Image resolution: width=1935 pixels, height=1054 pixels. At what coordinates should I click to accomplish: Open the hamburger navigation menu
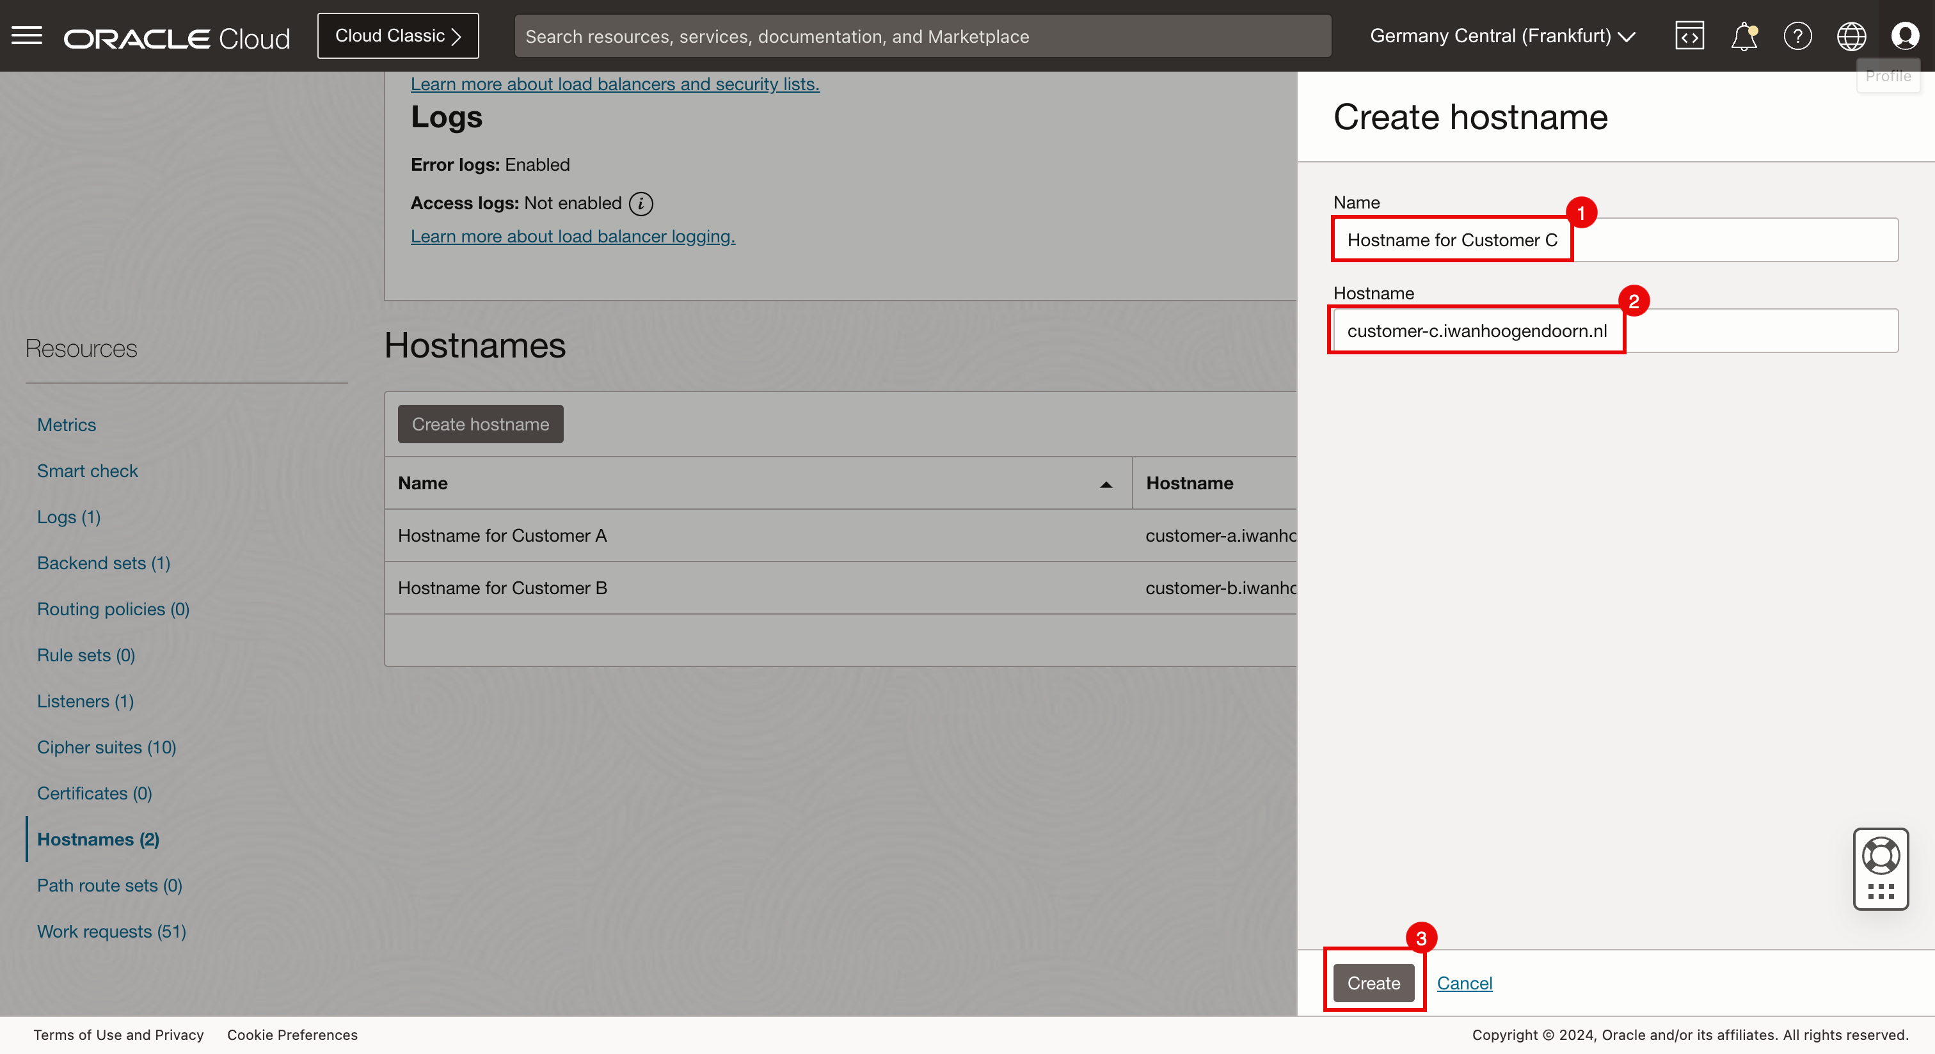27,35
